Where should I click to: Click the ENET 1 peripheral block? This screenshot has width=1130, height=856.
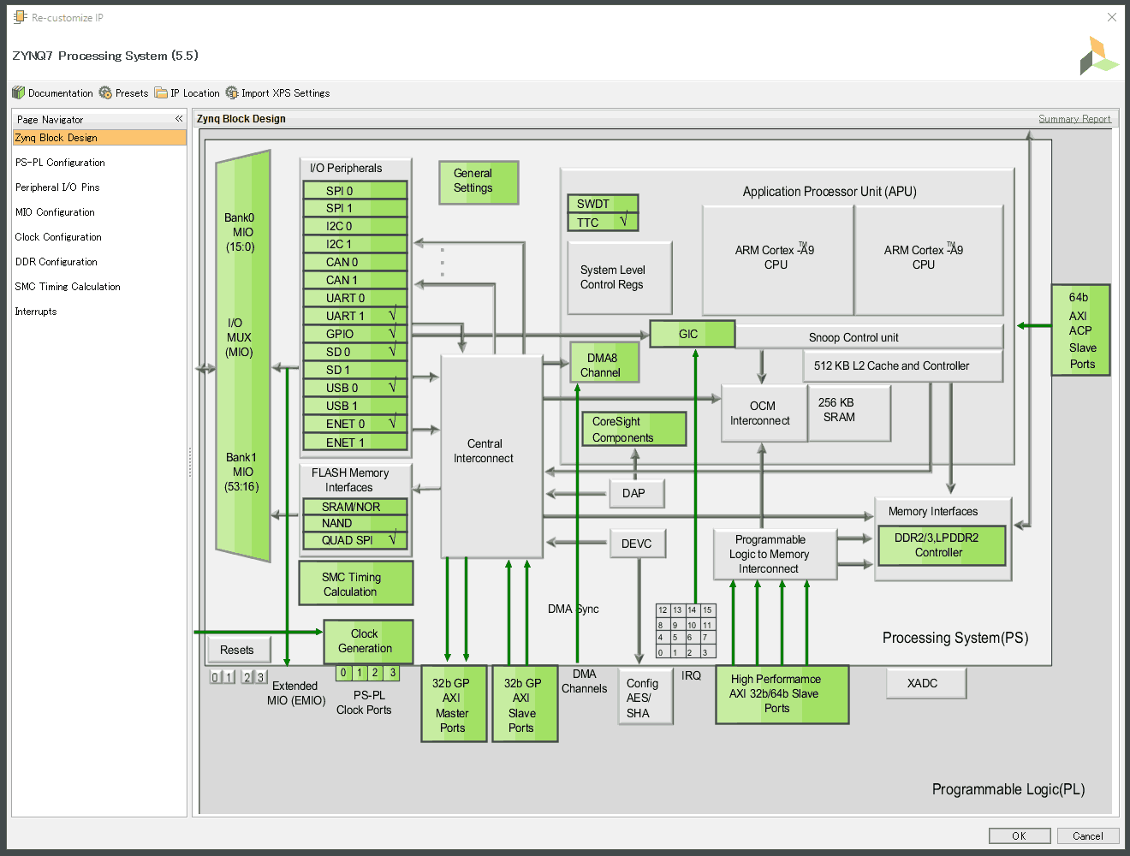tap(355, 443)
